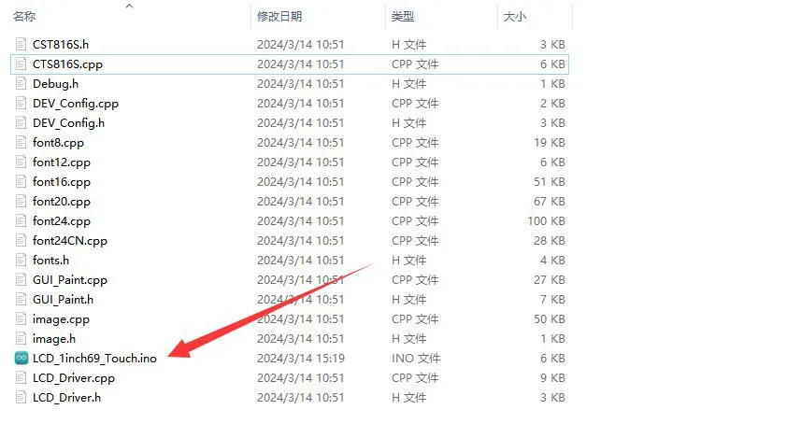
Task: Click the file icon beside image.h
Action: tap(21, 338)
